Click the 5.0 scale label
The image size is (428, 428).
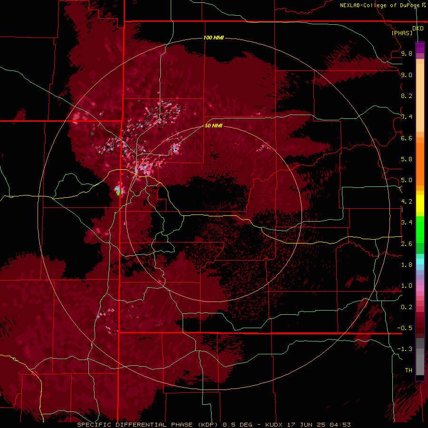coord(407,180)
